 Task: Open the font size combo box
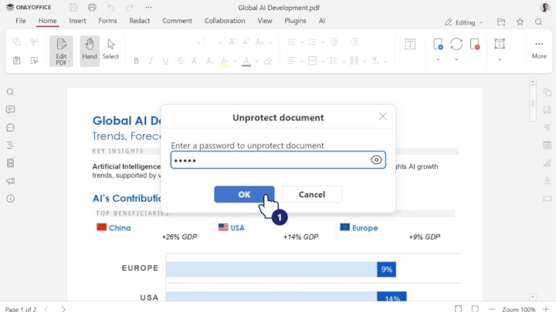[x=215, y=42]
